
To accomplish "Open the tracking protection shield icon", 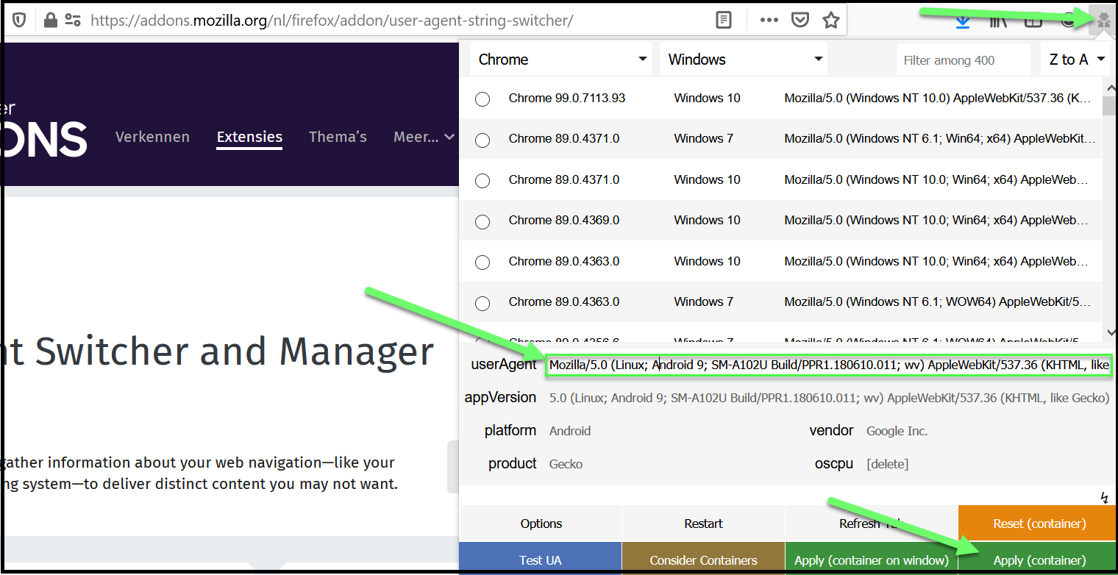I will [19, 21].
